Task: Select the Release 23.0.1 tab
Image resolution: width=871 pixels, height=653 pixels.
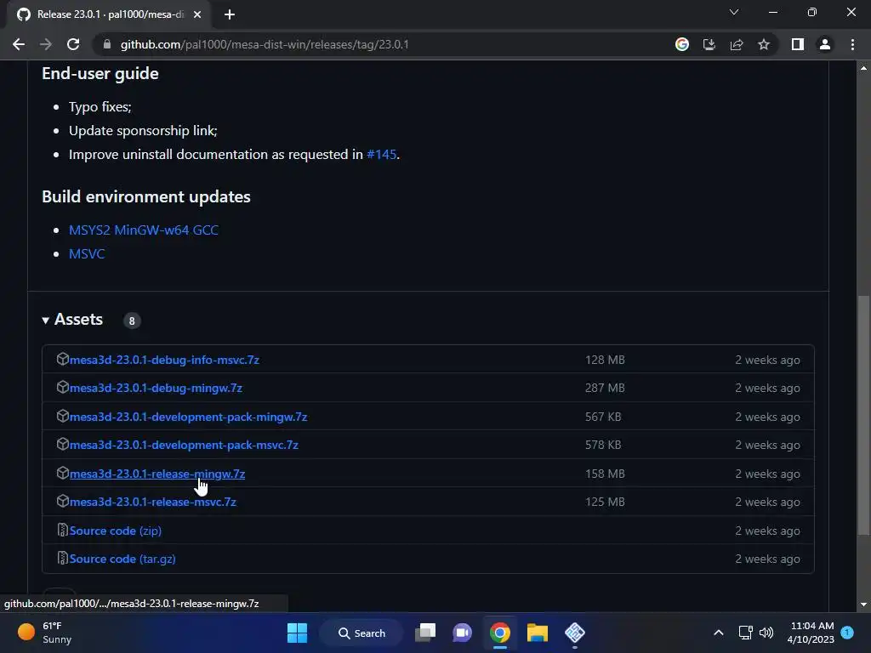Action: tap(109, 14)
